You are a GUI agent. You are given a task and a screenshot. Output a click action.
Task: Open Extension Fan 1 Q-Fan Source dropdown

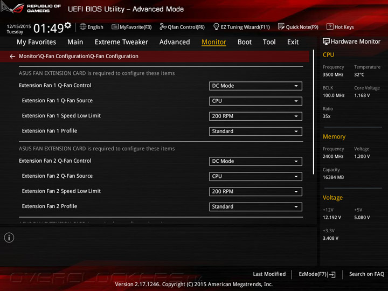click(255, 101)
